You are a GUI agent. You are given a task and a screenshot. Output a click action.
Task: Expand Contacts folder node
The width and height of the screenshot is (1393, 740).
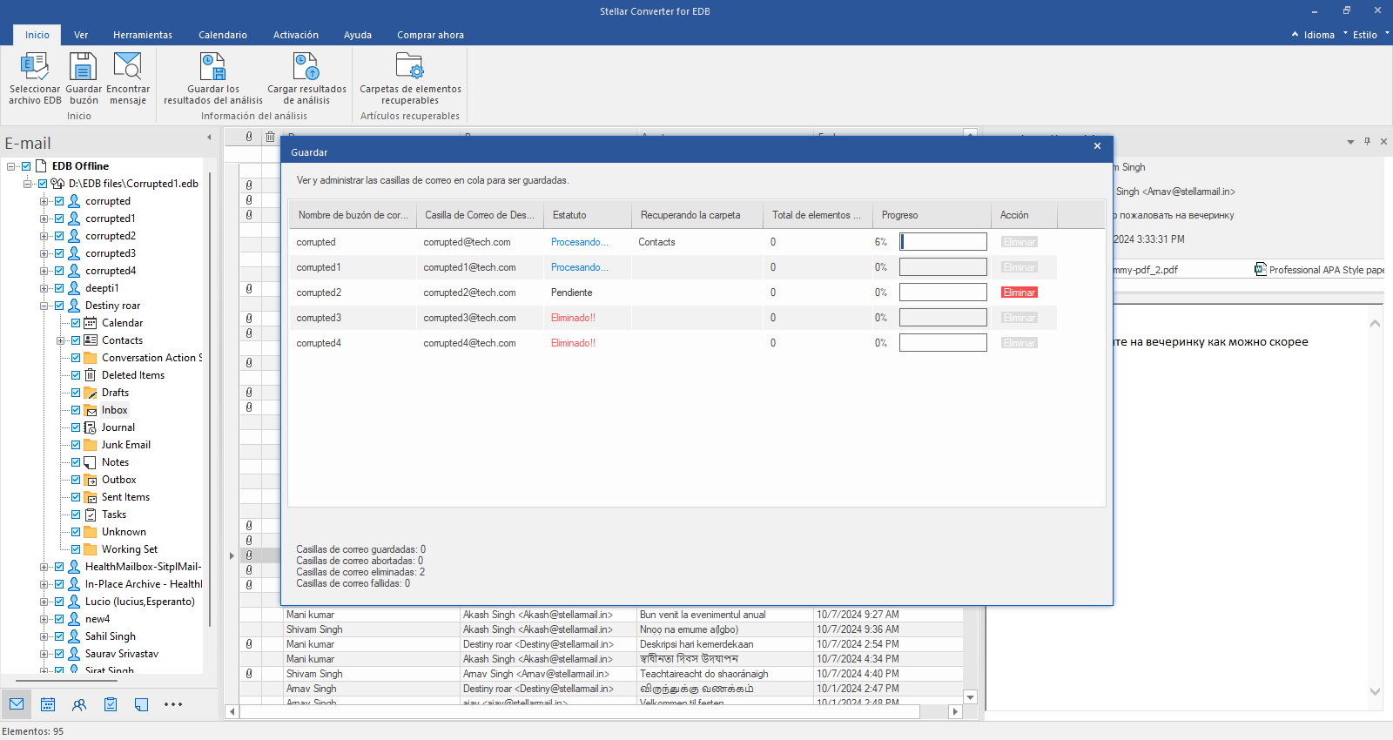[61, 340]
